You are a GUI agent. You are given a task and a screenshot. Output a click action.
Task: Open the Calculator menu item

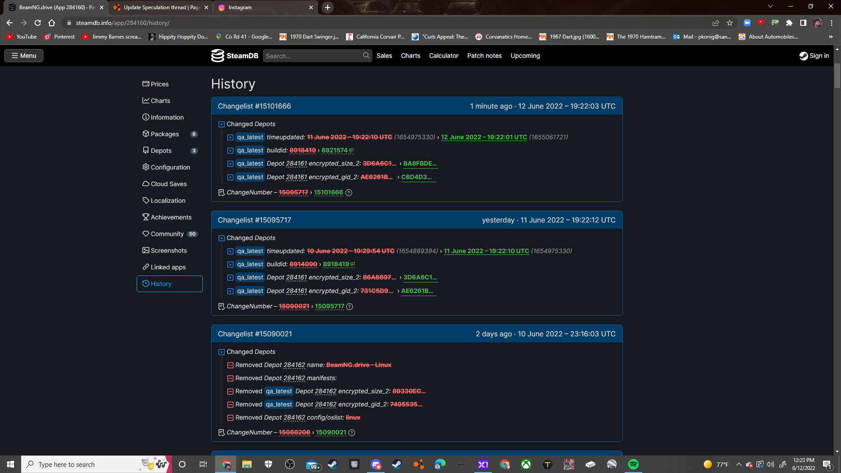(x=444, y=56)
